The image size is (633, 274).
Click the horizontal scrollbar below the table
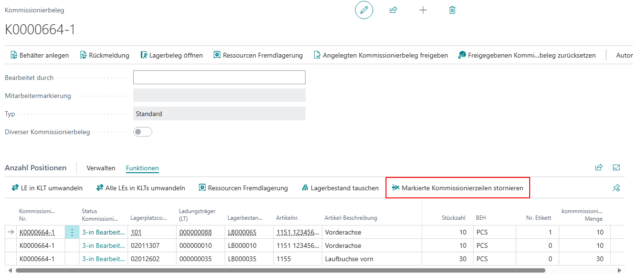coord(281,270)
